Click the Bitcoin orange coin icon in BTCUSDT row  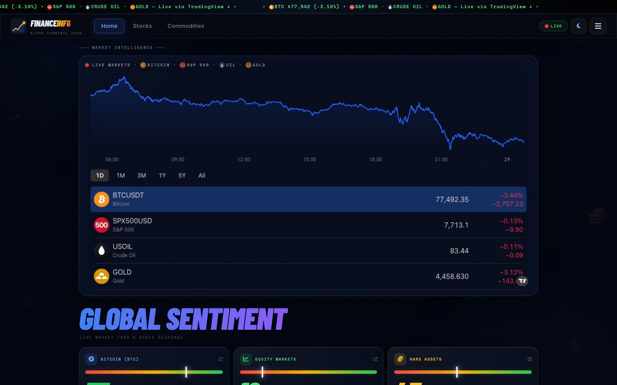[101, 199]
